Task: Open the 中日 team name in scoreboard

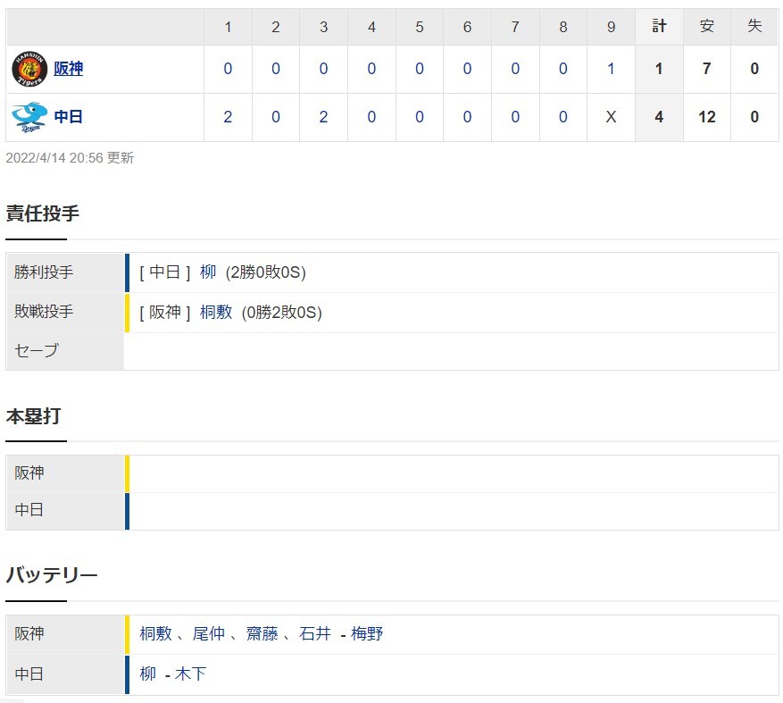Action: 69,117
